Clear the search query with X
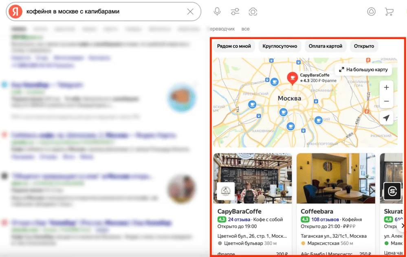This screenshot has width=407, height=257. point(190,11)
